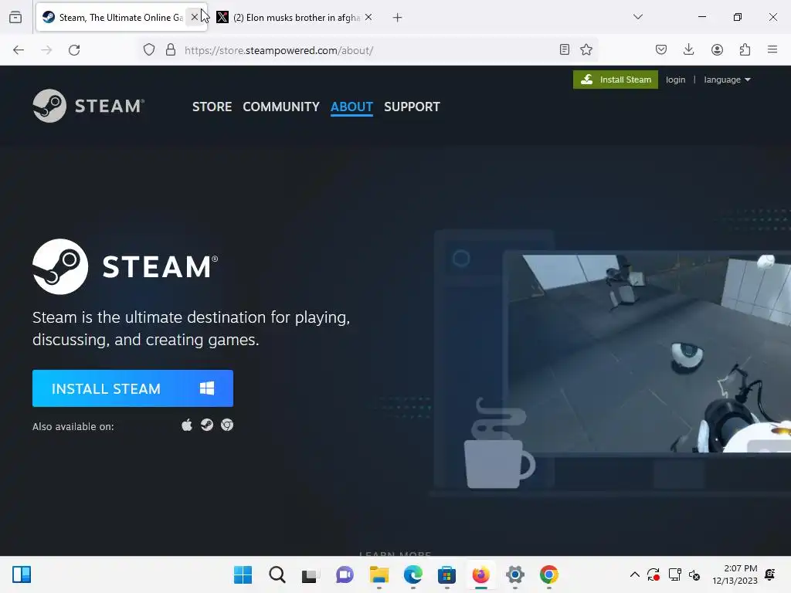Open the Windows Start menu
The image size is (791, 593).
243,574
